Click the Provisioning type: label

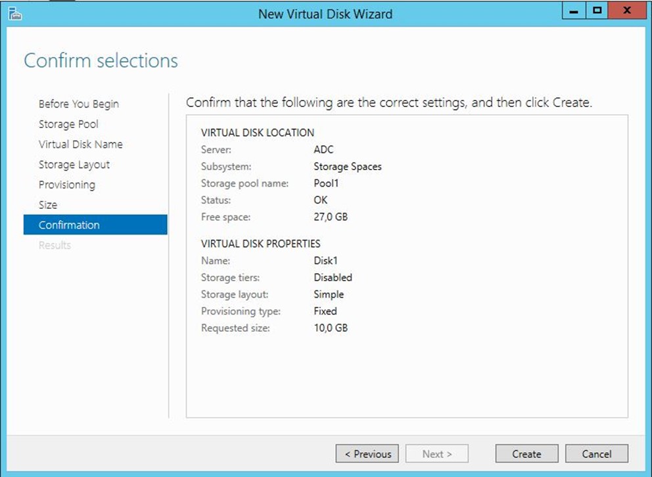[241, 311]
